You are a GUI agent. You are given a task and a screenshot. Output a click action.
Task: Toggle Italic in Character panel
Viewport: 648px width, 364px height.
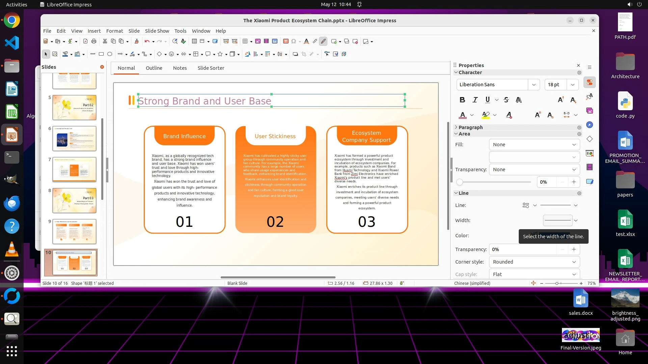coord(475,100)
